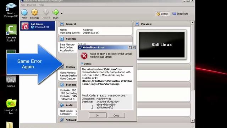Click the Storage section header label
This screenshot has height=128, width=227.
pyautogui.click(x=71, y=85)
